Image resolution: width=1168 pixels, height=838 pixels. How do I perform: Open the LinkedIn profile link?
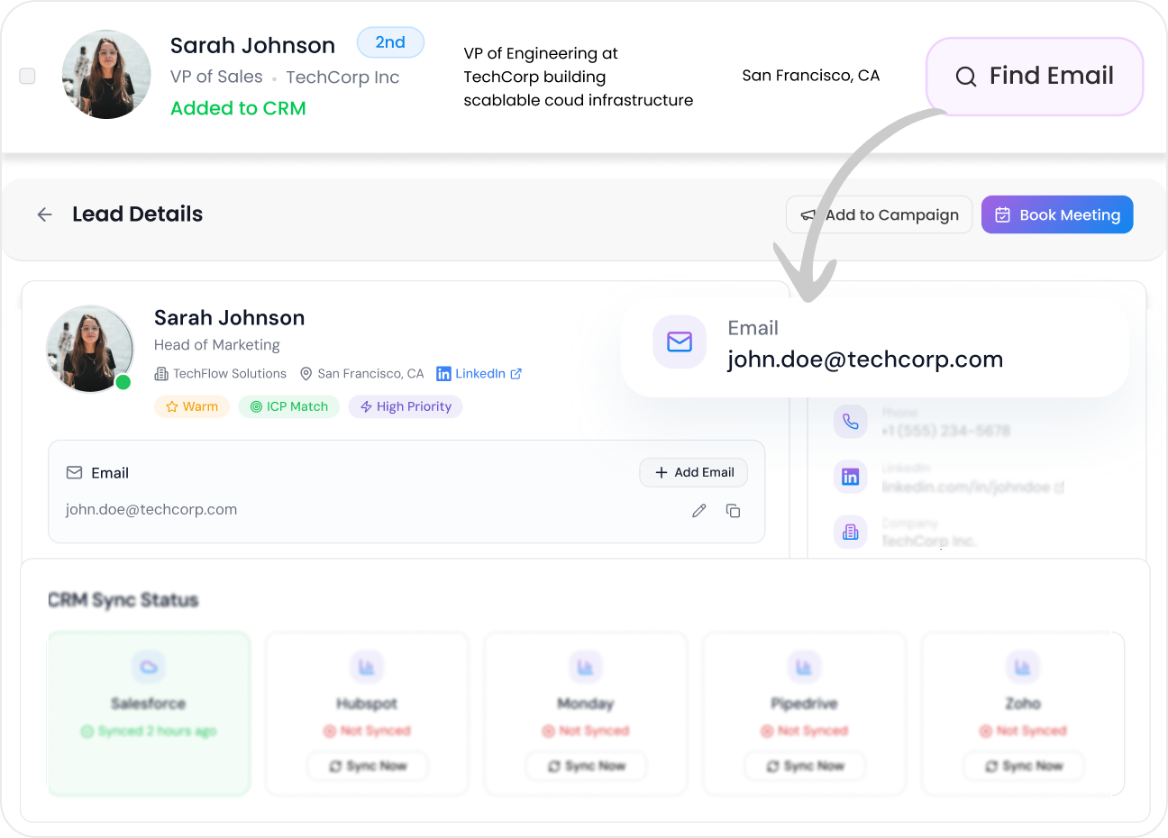point(480,374)
